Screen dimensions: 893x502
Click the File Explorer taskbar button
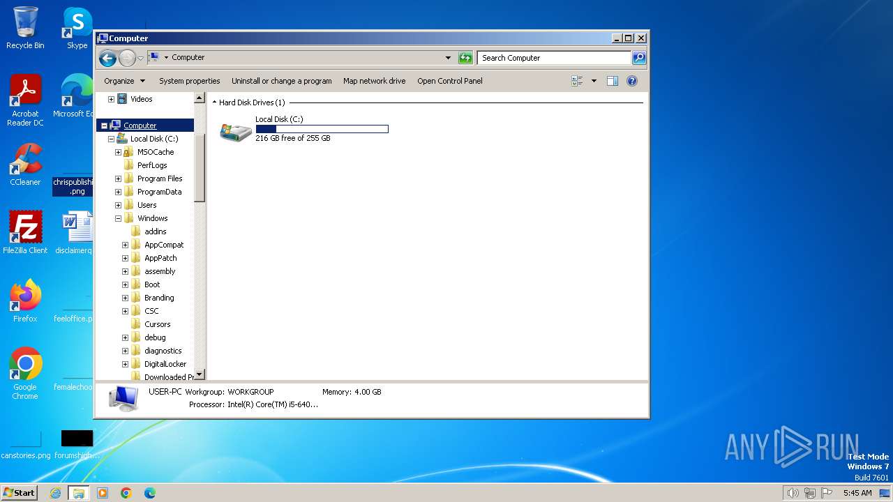[78, 493]
